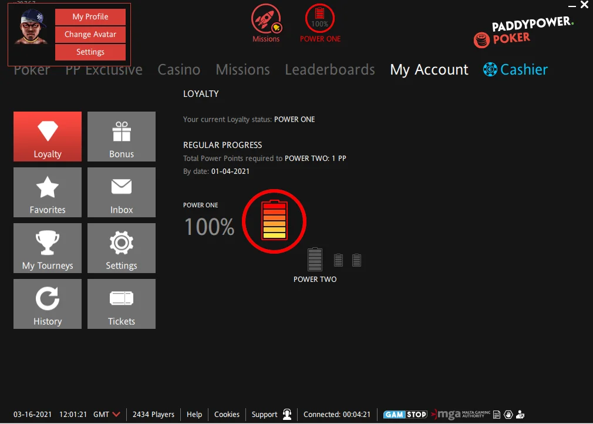The width and height of the screenshot is (593, 424).
Task: Click the POWER ONE battery icon in header
Action: (x=320, y=19)
